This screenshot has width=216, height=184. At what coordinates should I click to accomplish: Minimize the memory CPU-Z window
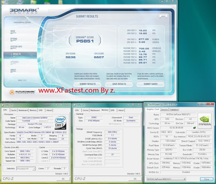128,104
